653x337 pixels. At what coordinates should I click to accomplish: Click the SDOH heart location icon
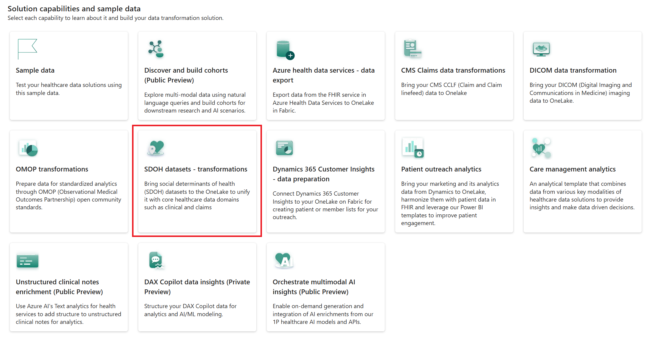156,148
